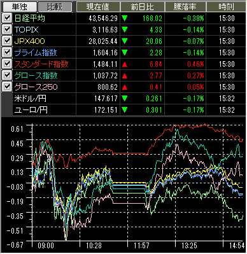Click the 前日比 column header
The image size is (247, 254).
pyautogui.click(x=142, y=7)
